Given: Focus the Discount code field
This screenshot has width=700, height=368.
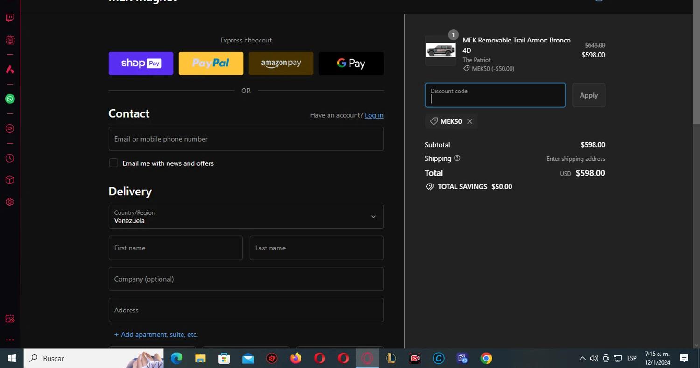Looking at the screenshot, I should [x=495, y=95].
